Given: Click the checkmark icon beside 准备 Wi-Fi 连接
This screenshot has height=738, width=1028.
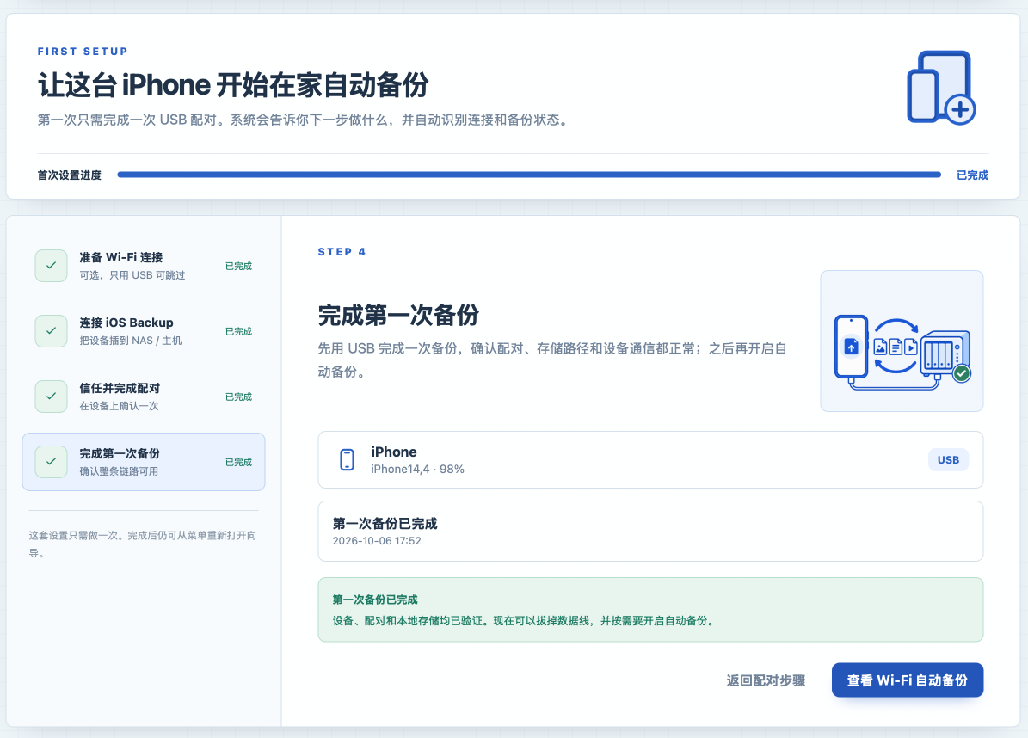Looking at the screenshot, I should point(51,266).
